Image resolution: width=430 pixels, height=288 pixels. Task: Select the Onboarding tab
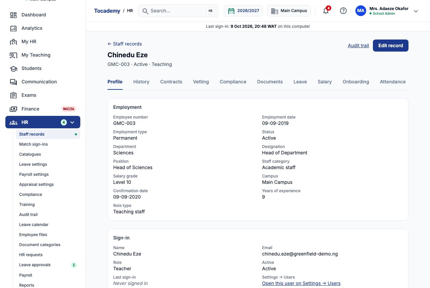(356, 82)
